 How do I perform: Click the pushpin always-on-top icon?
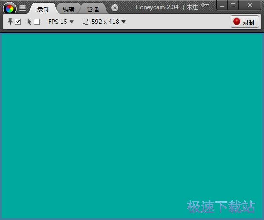click(x=10, y=22)
